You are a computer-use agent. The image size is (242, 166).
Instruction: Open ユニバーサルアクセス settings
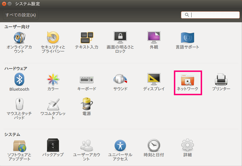tap(120, 150)
